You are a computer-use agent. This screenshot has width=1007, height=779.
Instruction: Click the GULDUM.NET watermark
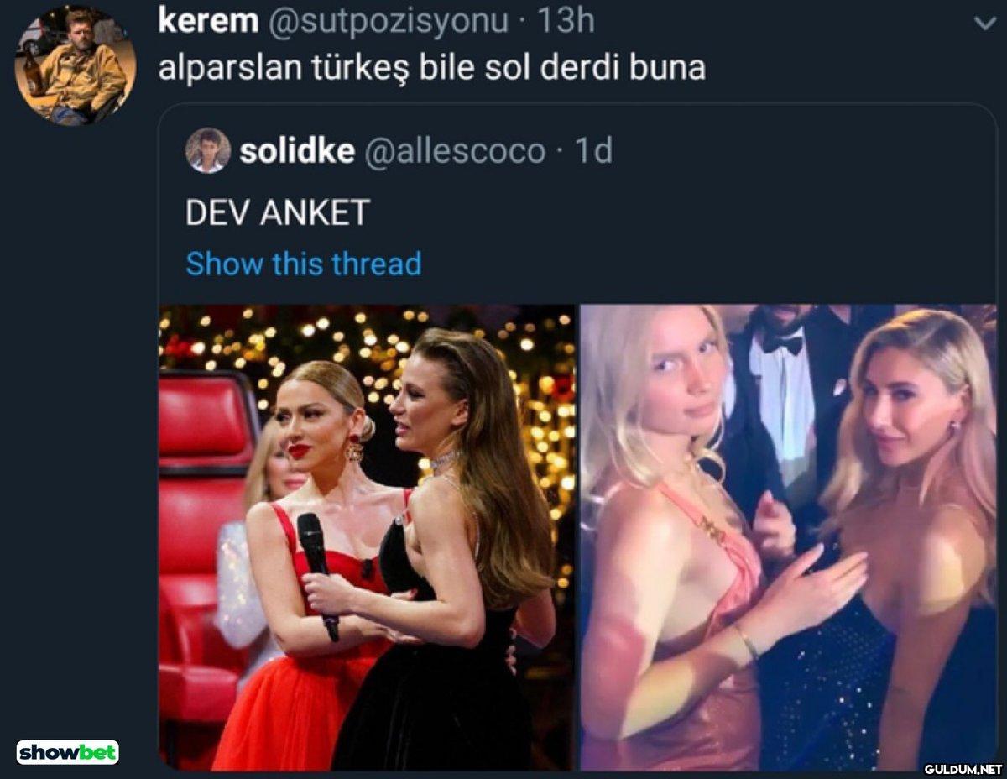(963, 768)
